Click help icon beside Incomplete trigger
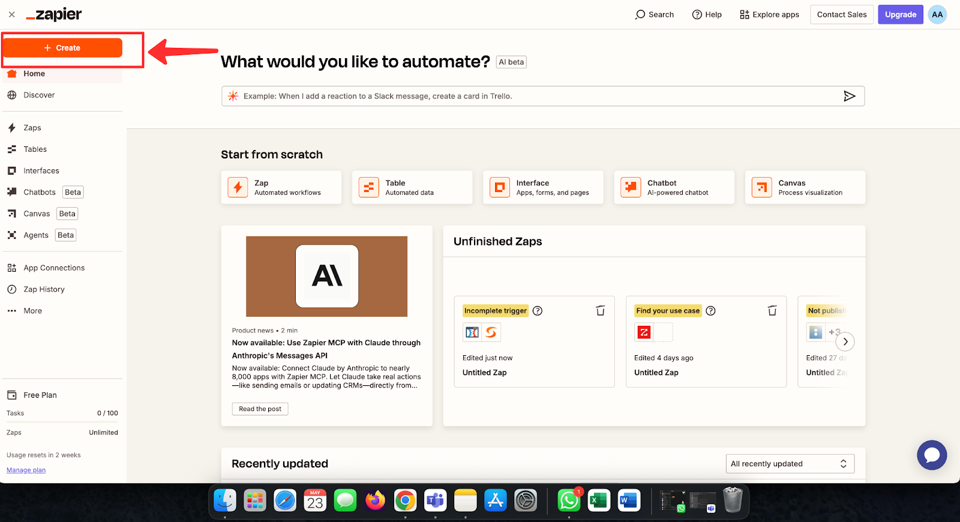Screen dimensions: 960x522 (538, 311)
